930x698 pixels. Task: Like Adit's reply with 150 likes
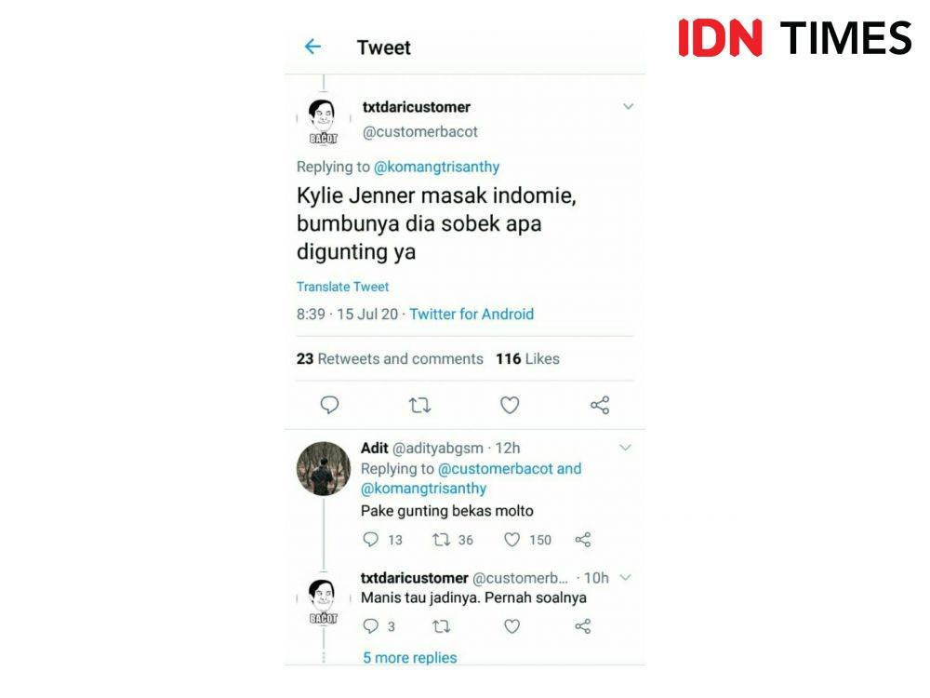pyautogui.click(x=511, y=540)
